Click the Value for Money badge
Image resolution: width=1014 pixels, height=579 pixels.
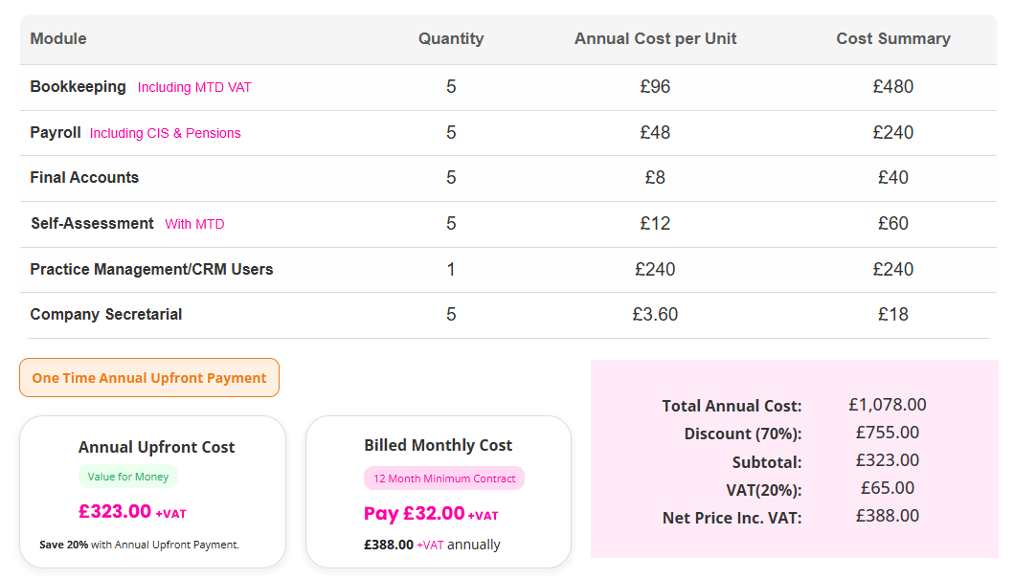[x=127, y=476]
